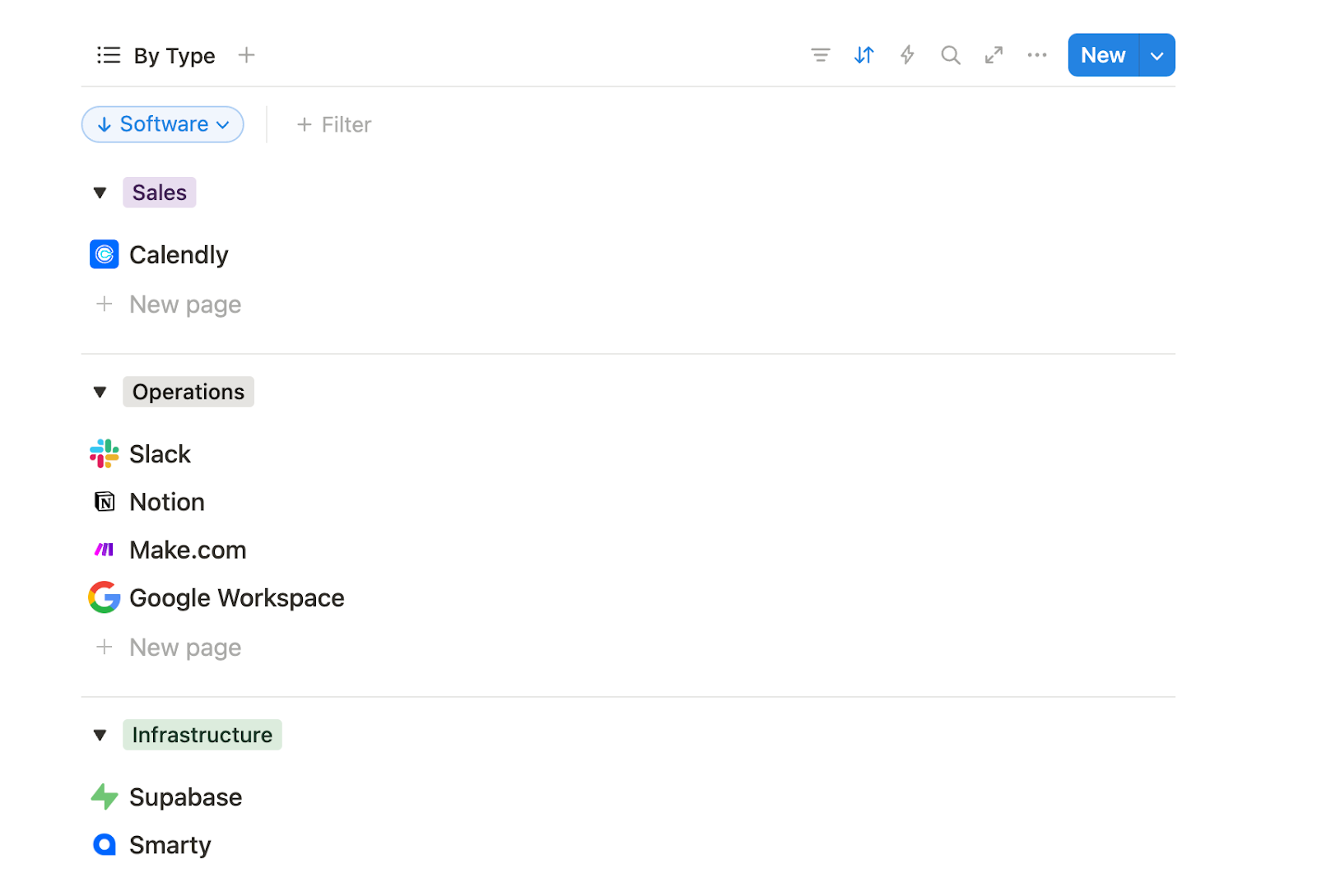Click the plus icon to add a view
Screen dimensions: 1317x873
tap(246, 55)
